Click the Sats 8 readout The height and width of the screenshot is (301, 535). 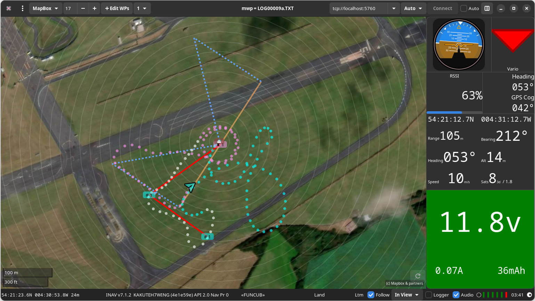click(497, 179)
